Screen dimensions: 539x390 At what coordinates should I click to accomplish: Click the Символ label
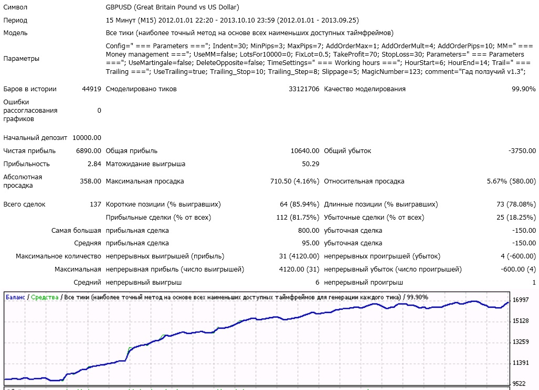[x=15, y=7]
